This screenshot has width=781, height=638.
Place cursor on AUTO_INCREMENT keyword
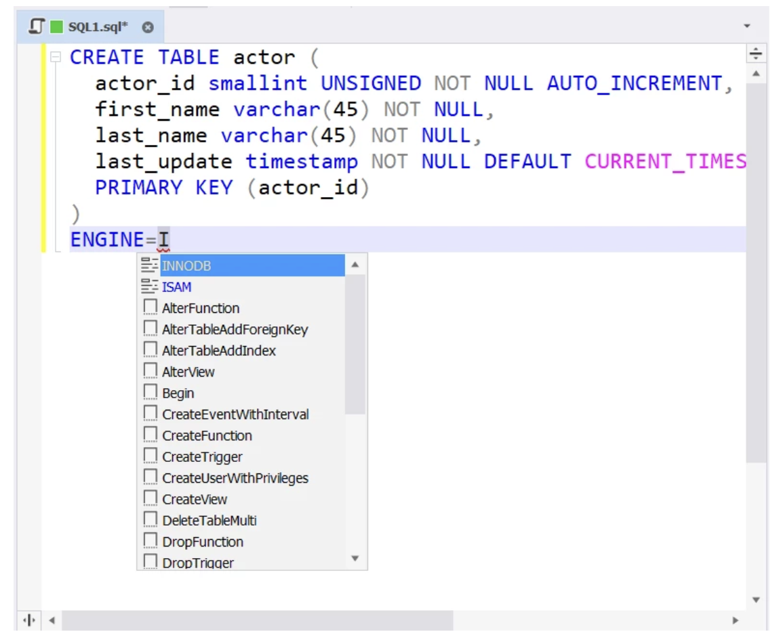(x=635, y=83)
